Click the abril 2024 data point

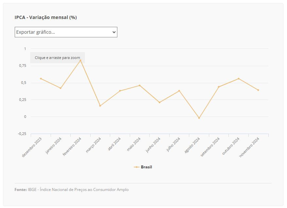pyautogui.click(x=120, y=91)
